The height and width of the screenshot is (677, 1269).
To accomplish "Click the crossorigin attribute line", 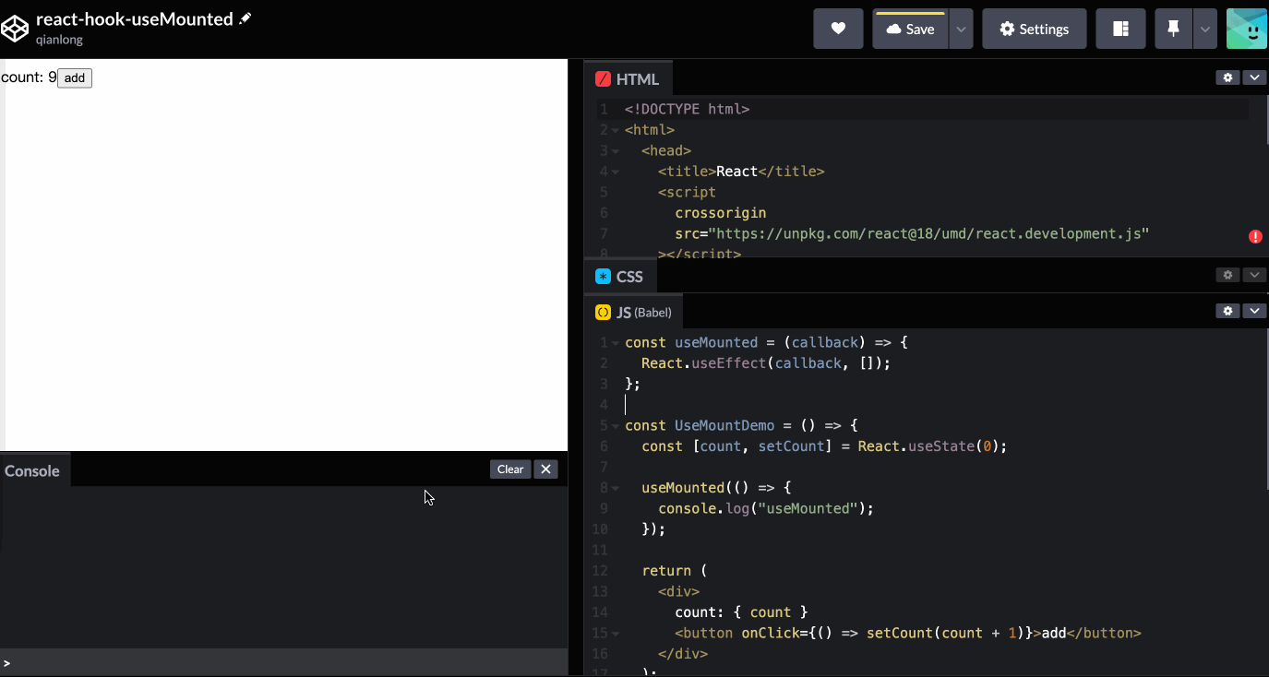I will point(721,213).
